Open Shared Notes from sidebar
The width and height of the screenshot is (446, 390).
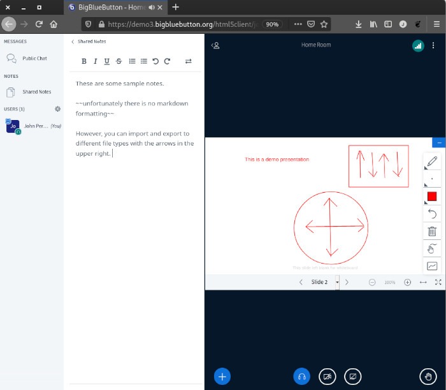[32, 92]
